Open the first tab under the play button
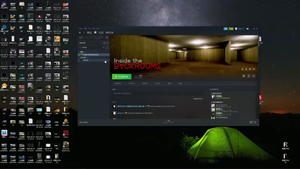Viewport: 300px width, 169px height. [118, 83]
